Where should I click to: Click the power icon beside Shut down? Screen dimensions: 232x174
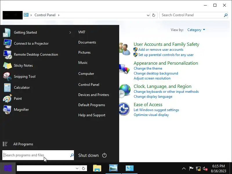click(104, 155)
